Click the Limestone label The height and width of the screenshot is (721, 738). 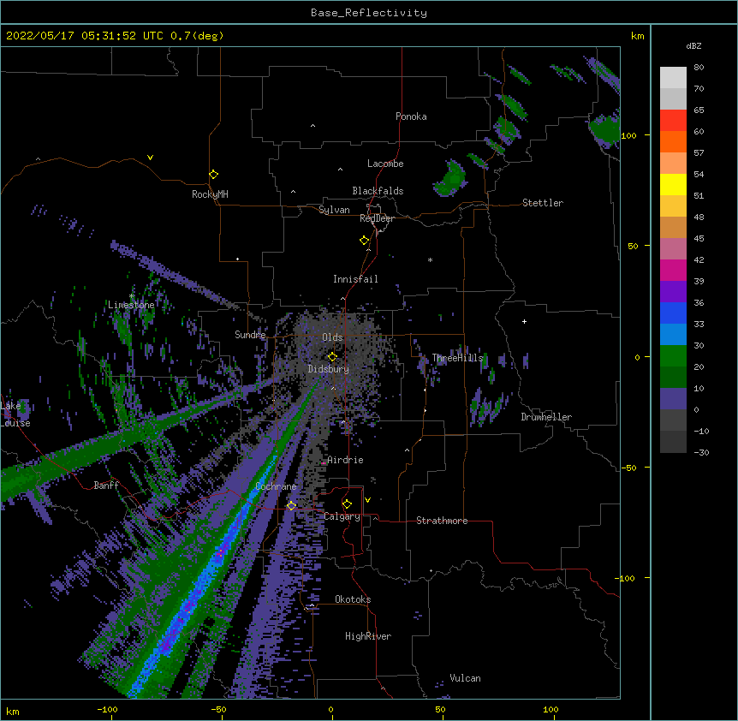pos(131,305)
